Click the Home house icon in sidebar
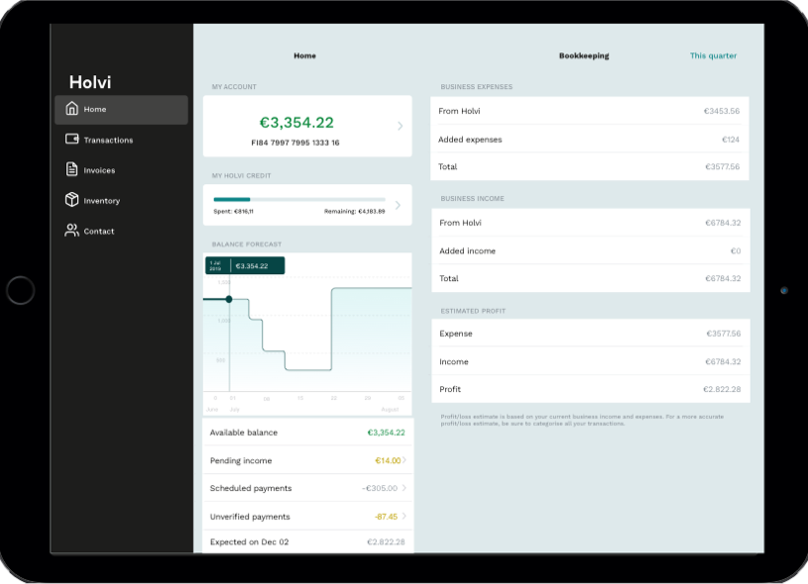Image resolution: width=808 pixels, height=584 pixels. coord(71,109)
